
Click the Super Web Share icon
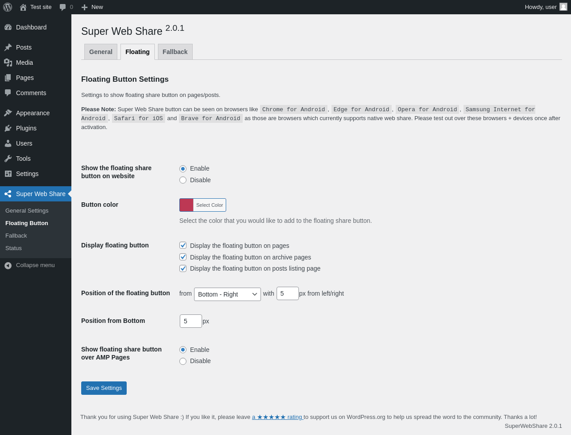8,194
